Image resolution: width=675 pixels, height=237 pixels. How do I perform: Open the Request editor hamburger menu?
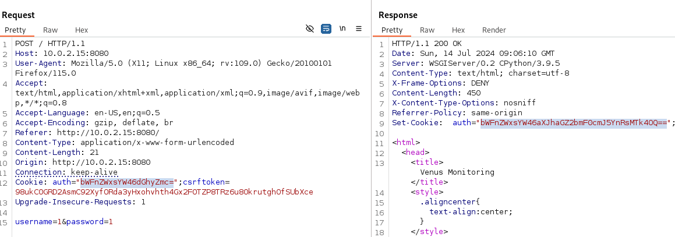point(359,29)
